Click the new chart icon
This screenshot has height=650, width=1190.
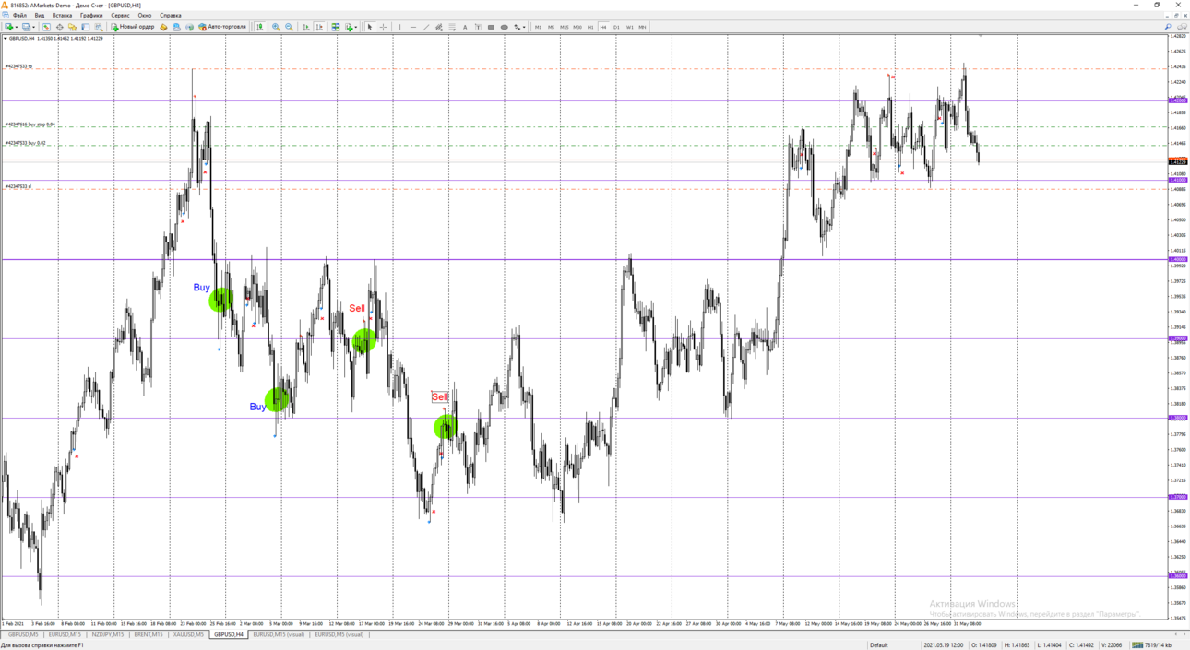9,27
